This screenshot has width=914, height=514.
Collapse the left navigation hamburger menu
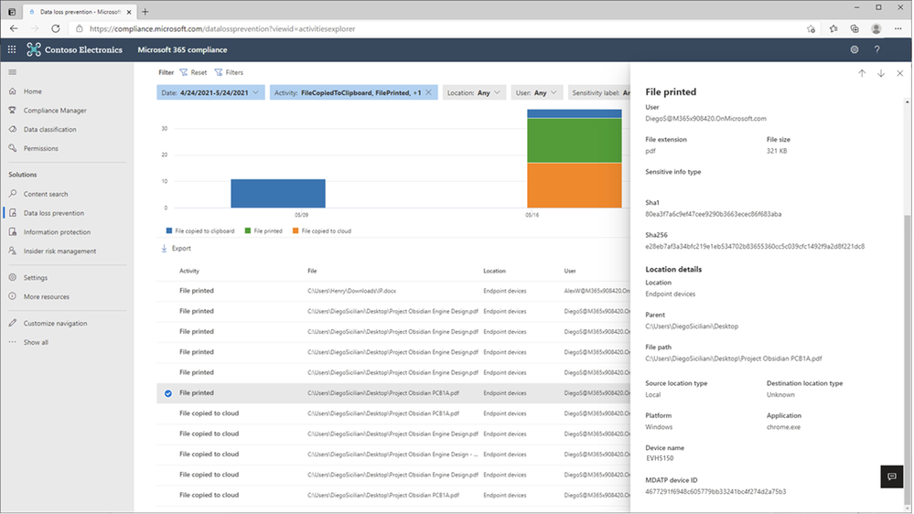(x=13, y=72)
